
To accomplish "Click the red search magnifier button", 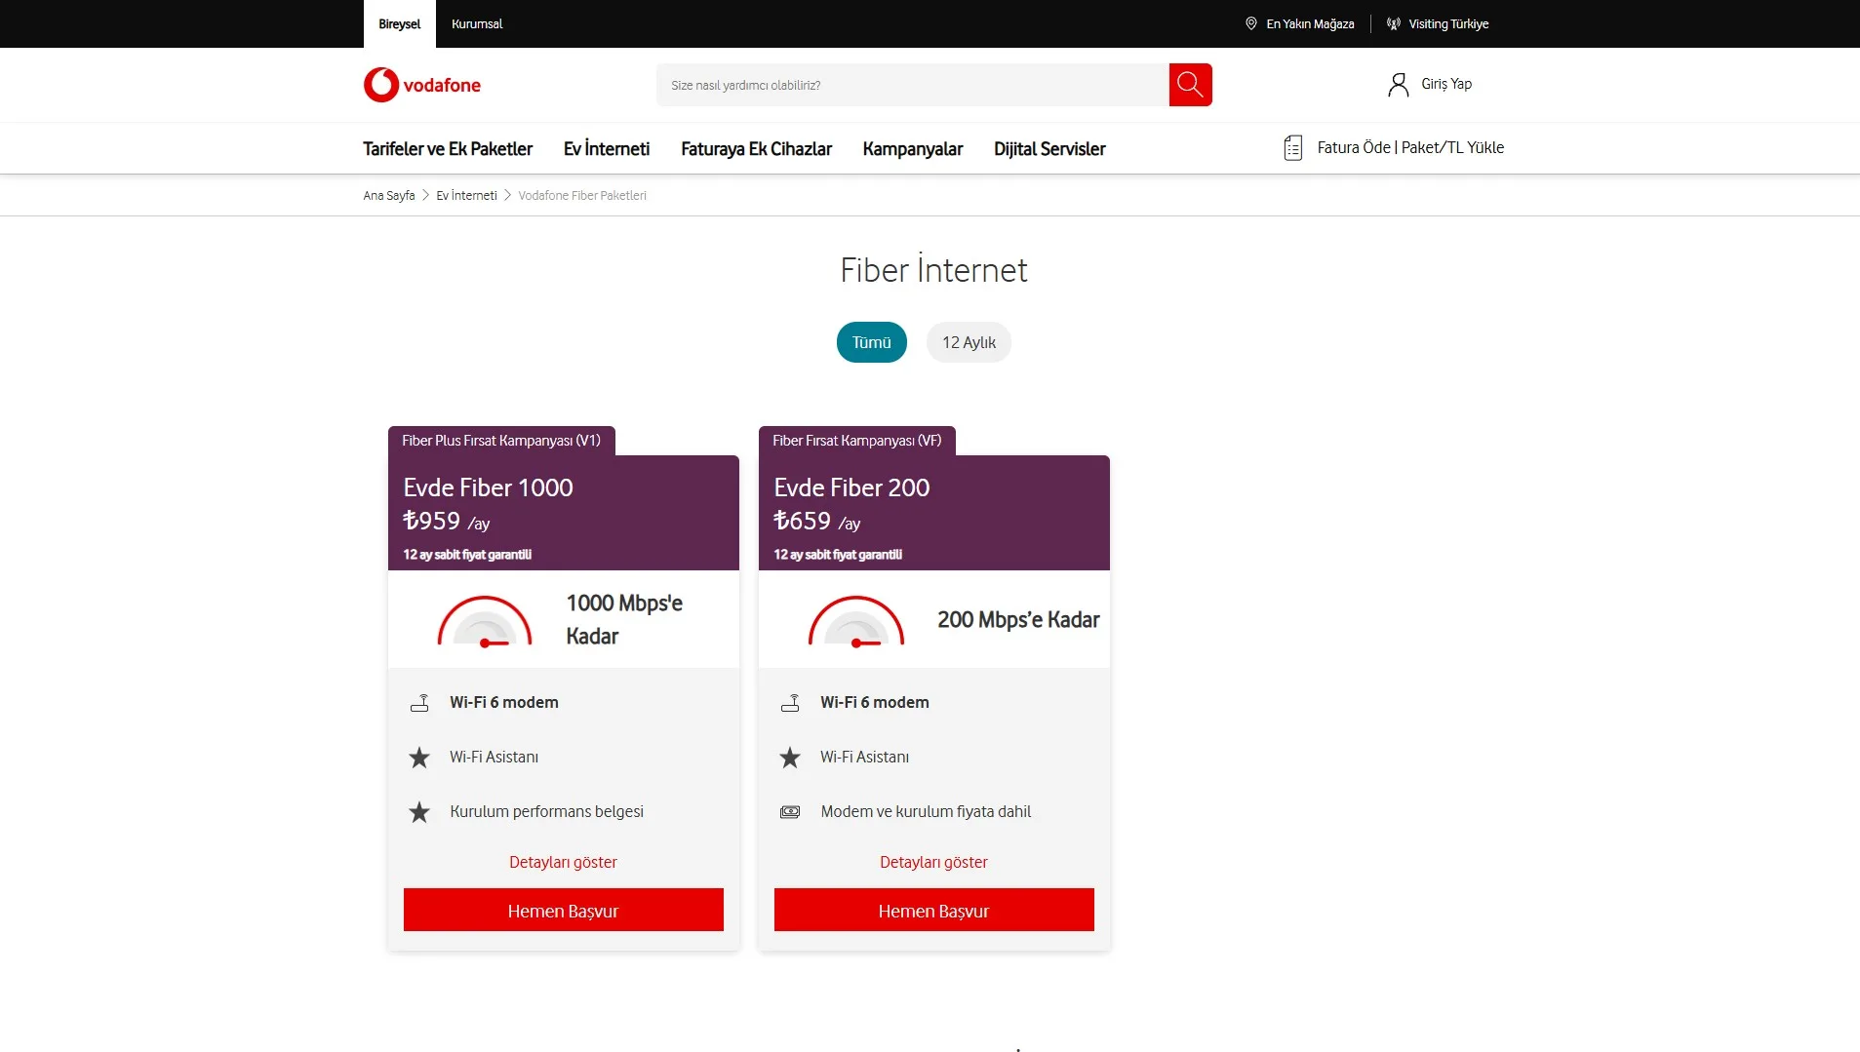I will (1190, 85).
